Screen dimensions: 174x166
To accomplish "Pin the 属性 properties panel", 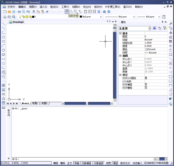I will 162,22.
